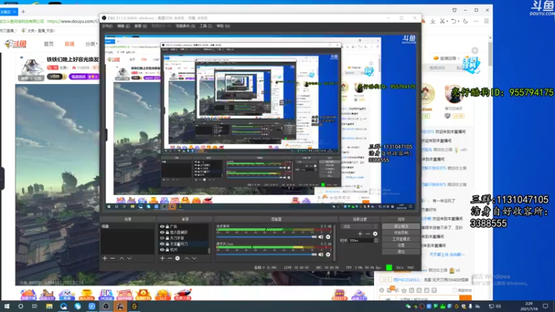555x312 pixels.
Task: Toggle lock on the 天刀手游 source
Action: tap(167, 238)
